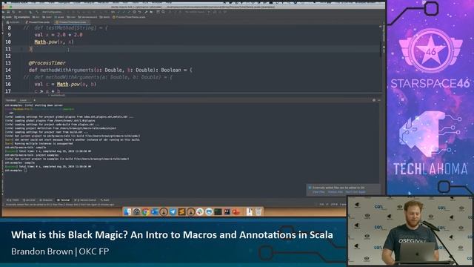The image size is (474, 267).
Task: Click Math.pow(x, x) on line 10
Action: click(x=54, y=42)
